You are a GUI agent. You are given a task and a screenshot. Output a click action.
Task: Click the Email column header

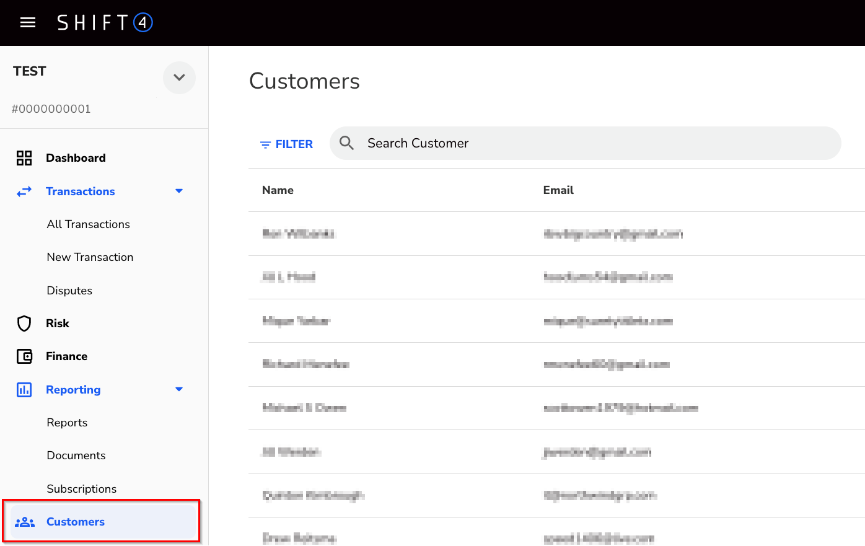[x=558, y=190]
